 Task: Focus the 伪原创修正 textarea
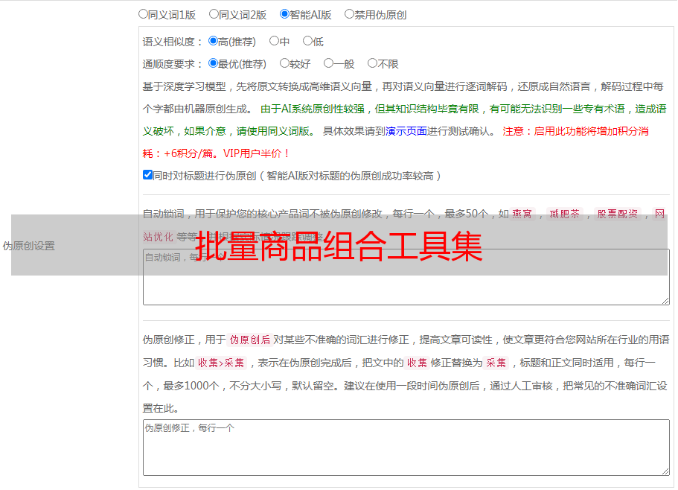(x=406, y=448)
